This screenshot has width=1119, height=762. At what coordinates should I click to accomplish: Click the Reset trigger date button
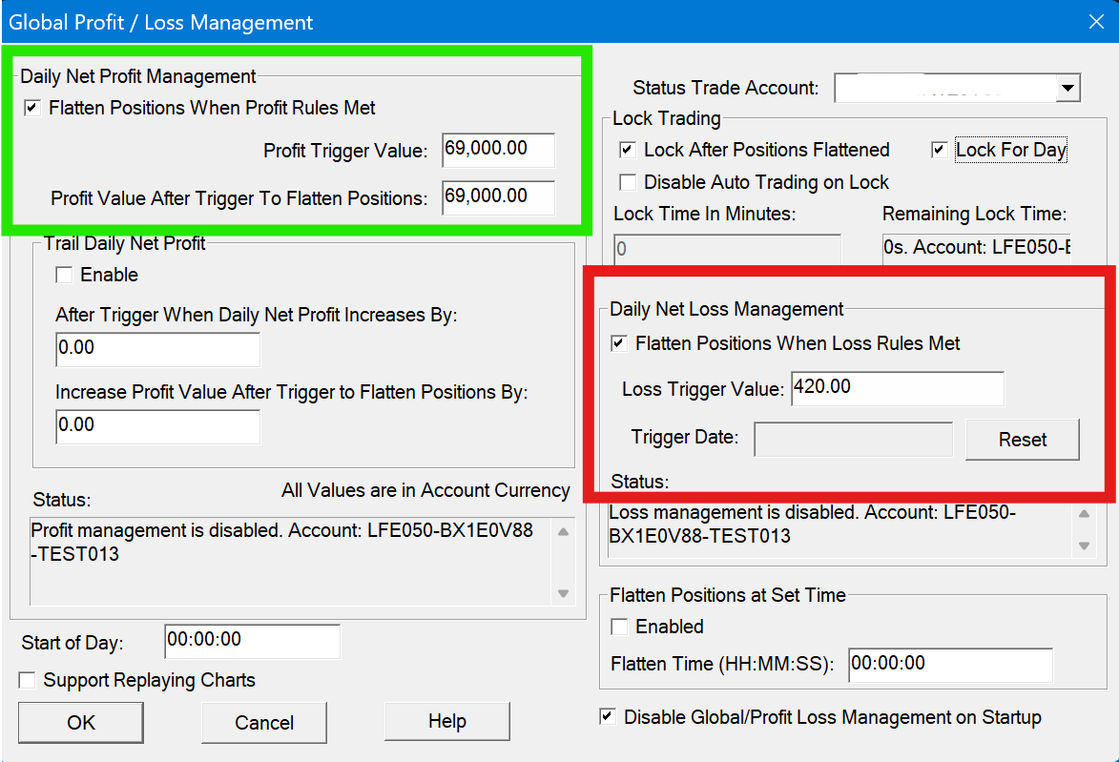1022,440
